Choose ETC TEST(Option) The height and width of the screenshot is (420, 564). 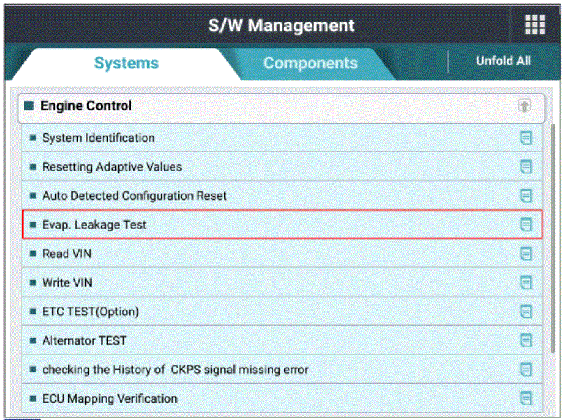282,312
